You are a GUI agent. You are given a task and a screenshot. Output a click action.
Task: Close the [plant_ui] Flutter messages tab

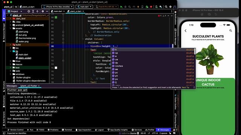[39, 86]
